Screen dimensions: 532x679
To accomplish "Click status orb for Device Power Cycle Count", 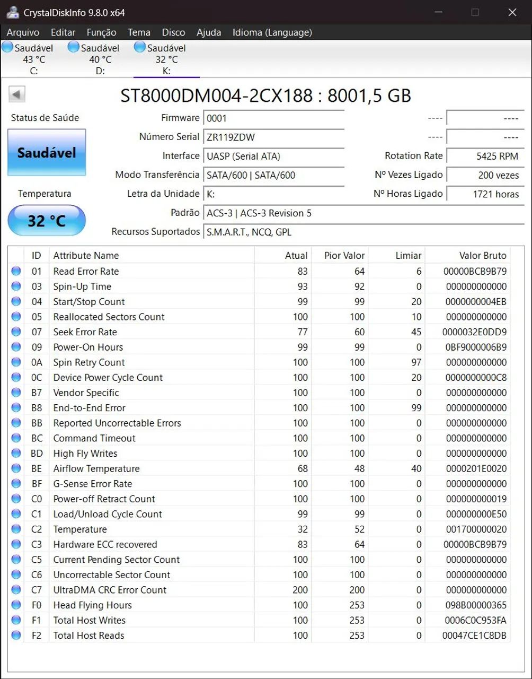I will click(x=16, y=378).
